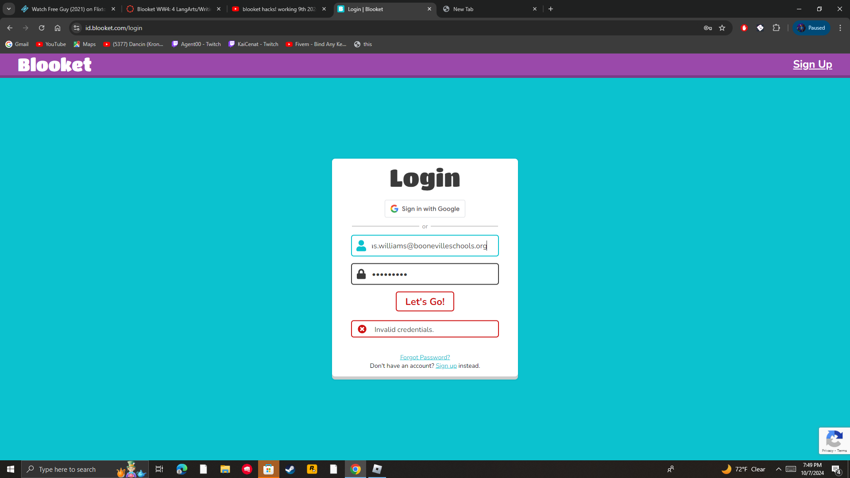Reload the page

tap(42, 28)
